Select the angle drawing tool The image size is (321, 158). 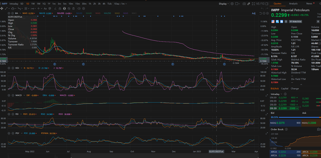point(55,9)
